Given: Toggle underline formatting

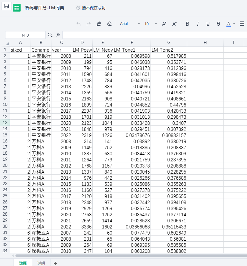Looking at the screenshot, I should pyautogui.click(x=208, y=24).
